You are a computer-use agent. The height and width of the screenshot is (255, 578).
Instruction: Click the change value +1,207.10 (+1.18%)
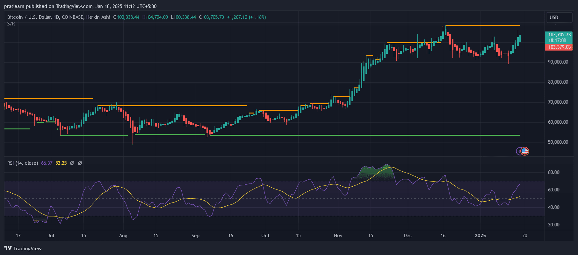coord(246,17)
